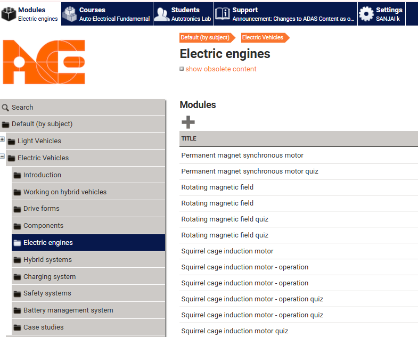Open Battery management system folder
The width and height of the screenshot is (418, 337).
(x=88, y=310)
